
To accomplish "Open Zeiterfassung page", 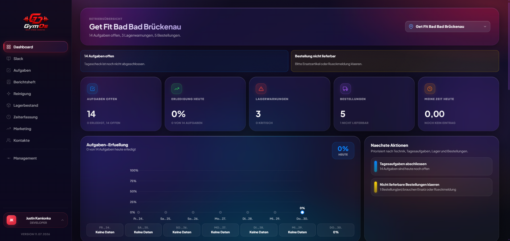I will click(35, 117).
